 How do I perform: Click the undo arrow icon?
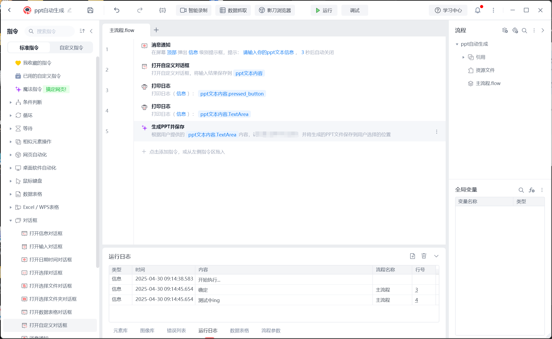point(117,10)
